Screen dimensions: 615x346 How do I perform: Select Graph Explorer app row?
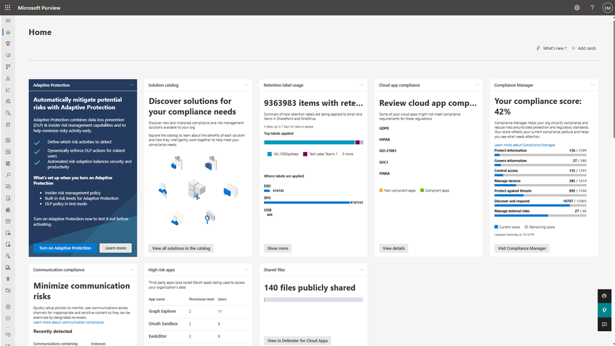point(198,311)
